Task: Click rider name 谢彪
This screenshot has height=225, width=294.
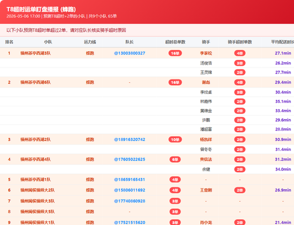Action: pos(206,82)
